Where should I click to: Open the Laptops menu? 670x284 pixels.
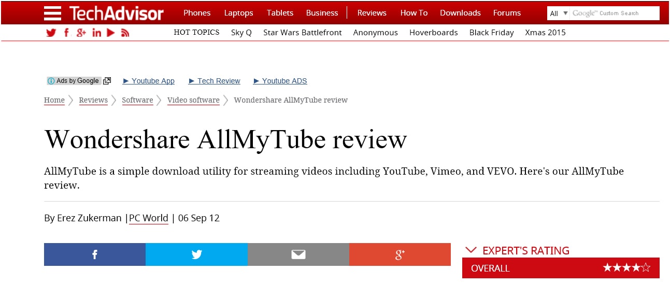pyautogui.click(x=239, y=13)
